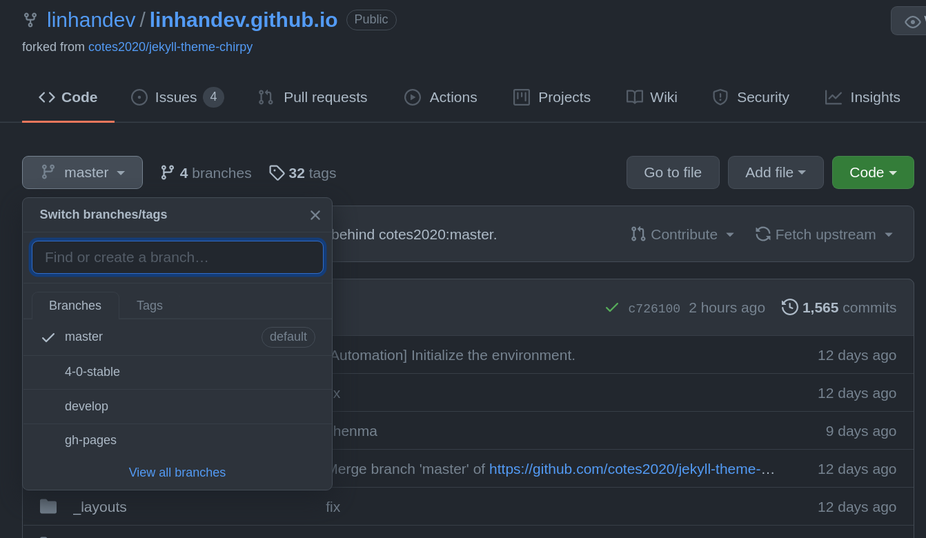
Task: Click the commit history clock icon
Action: tap(789, 307)
